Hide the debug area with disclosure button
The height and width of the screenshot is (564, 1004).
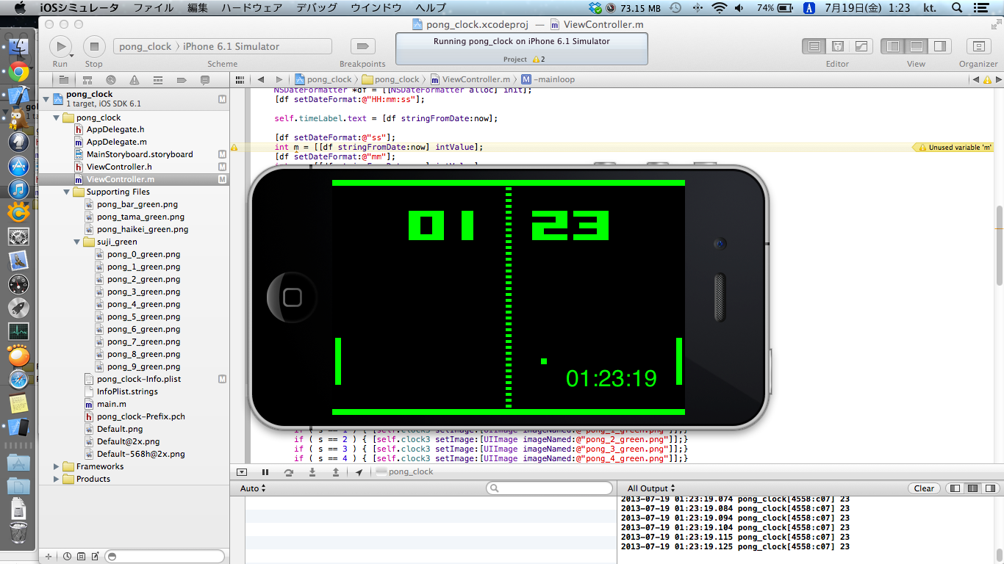pyautogui.click(x=242, y=472)
